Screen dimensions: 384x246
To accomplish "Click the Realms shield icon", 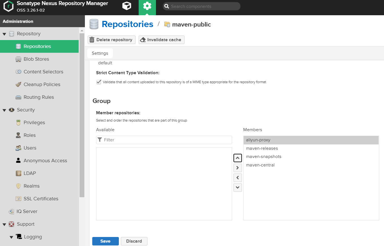I will click(18, 186).
